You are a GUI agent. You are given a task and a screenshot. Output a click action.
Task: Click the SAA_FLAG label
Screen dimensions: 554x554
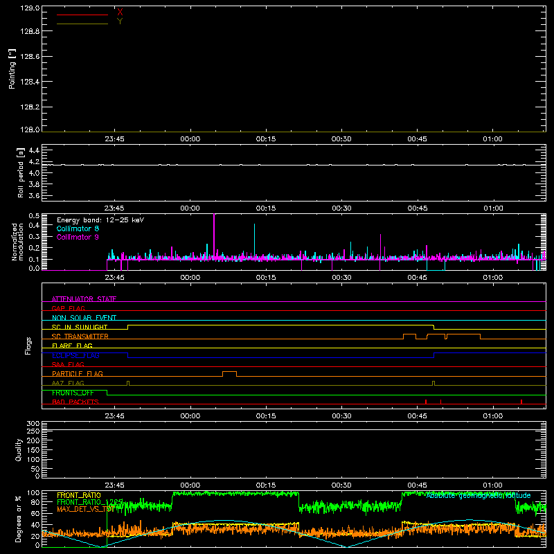(x=68, y=364)
